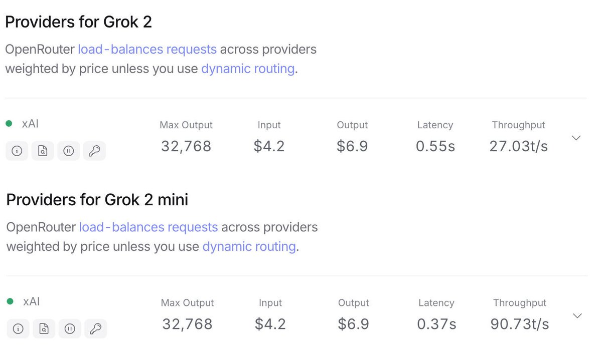This screenshot has width=602, height=363.
Task: Click the 32,768 max output for Grok 2
Action: pos(186,146)
